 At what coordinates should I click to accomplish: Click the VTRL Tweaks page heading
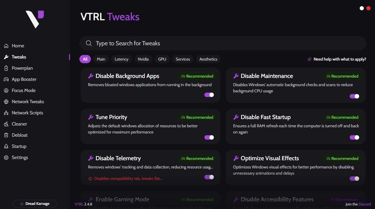pyautogui.click(x=110, y=17)
